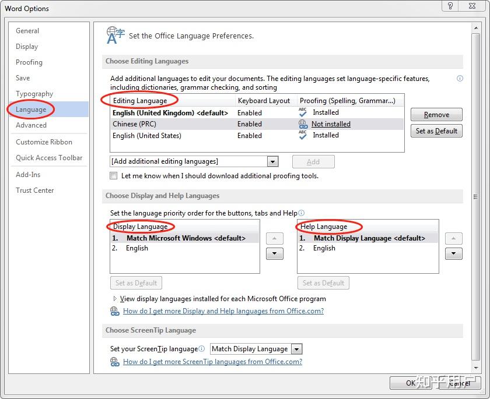Select Match Display Language in Help list
Image resolution: width=490 pixels, height=399 pixels.
pyautogui.click(x=368, y=238)
